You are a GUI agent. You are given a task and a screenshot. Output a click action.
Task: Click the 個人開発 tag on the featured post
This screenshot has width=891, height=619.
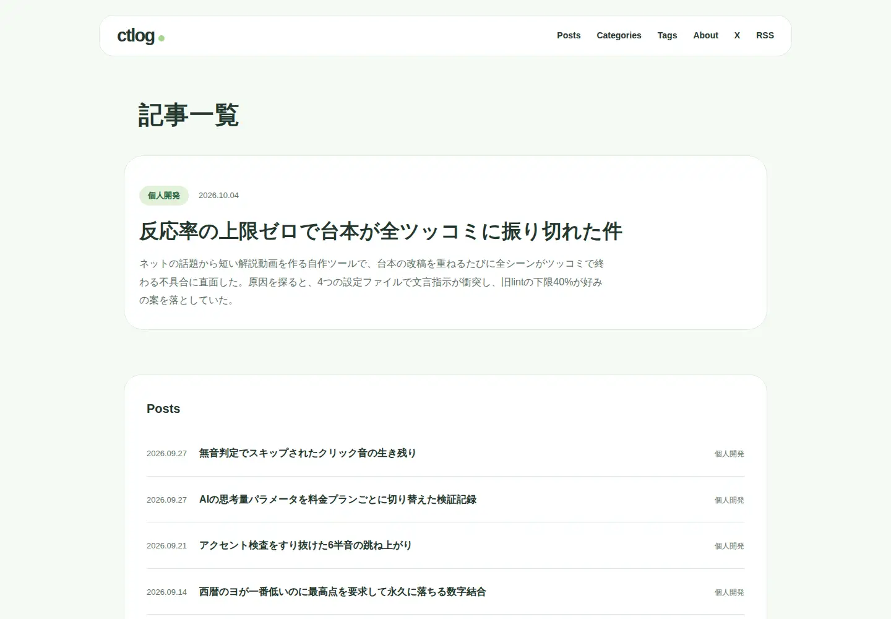[164, 196]
